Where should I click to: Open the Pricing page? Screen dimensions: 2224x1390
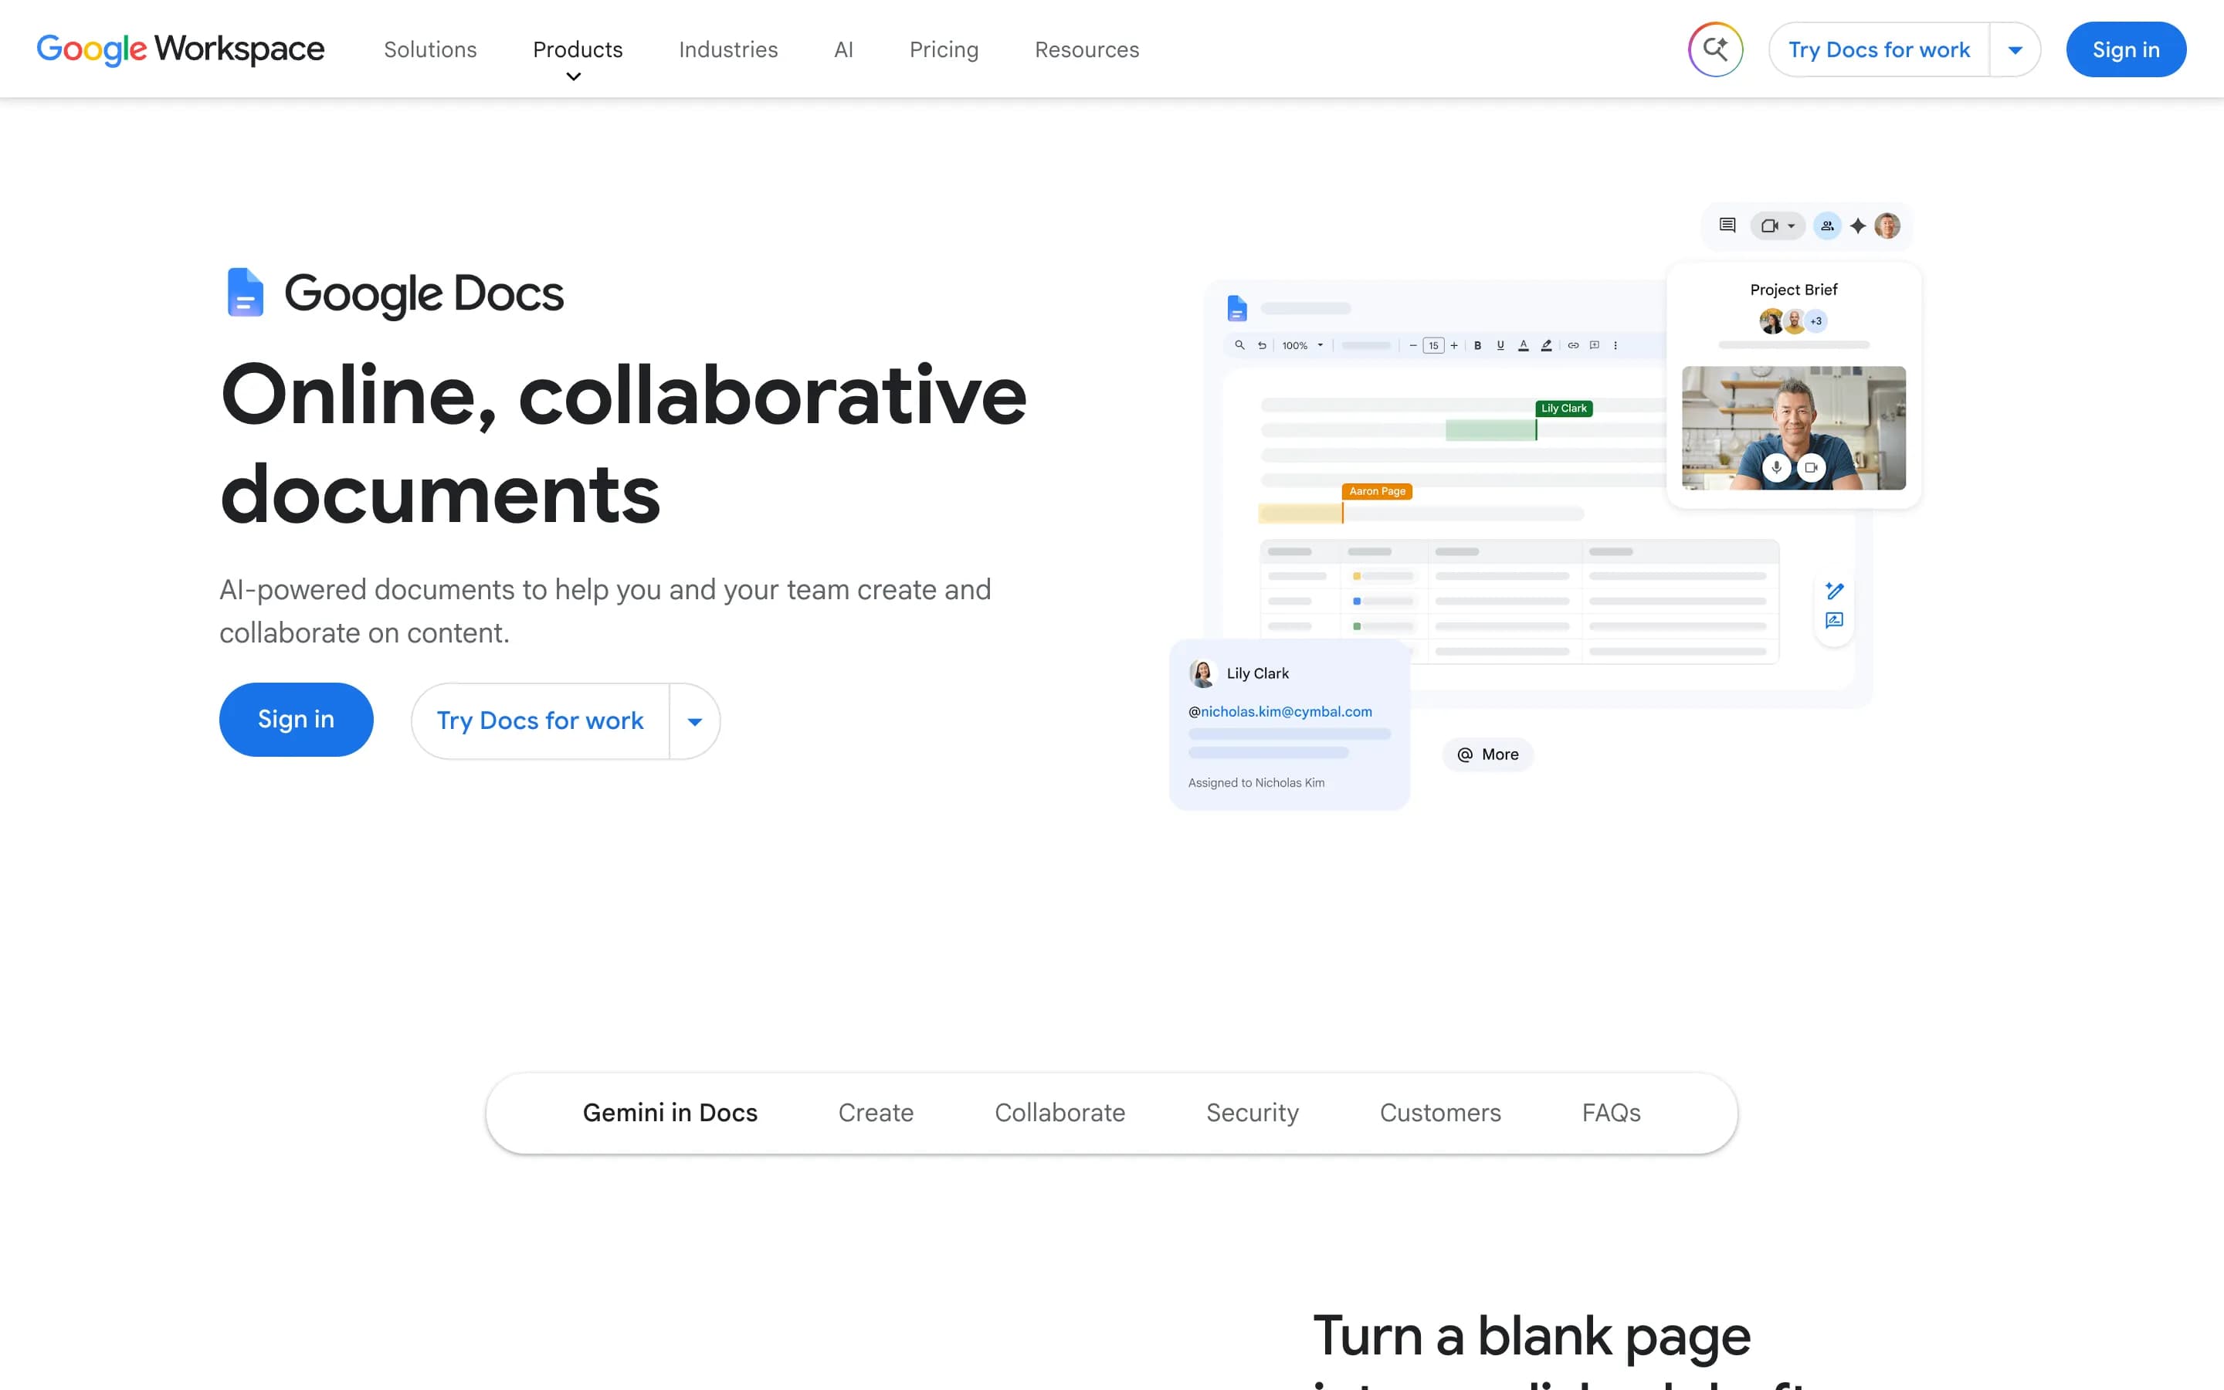click(x=944, y=49)
